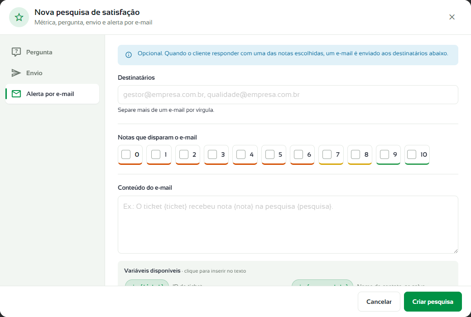Click the envelope icon for Alerta por e-mail

(x=16, y=94)
